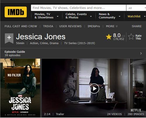Click the gold rating star

(109, 37)
